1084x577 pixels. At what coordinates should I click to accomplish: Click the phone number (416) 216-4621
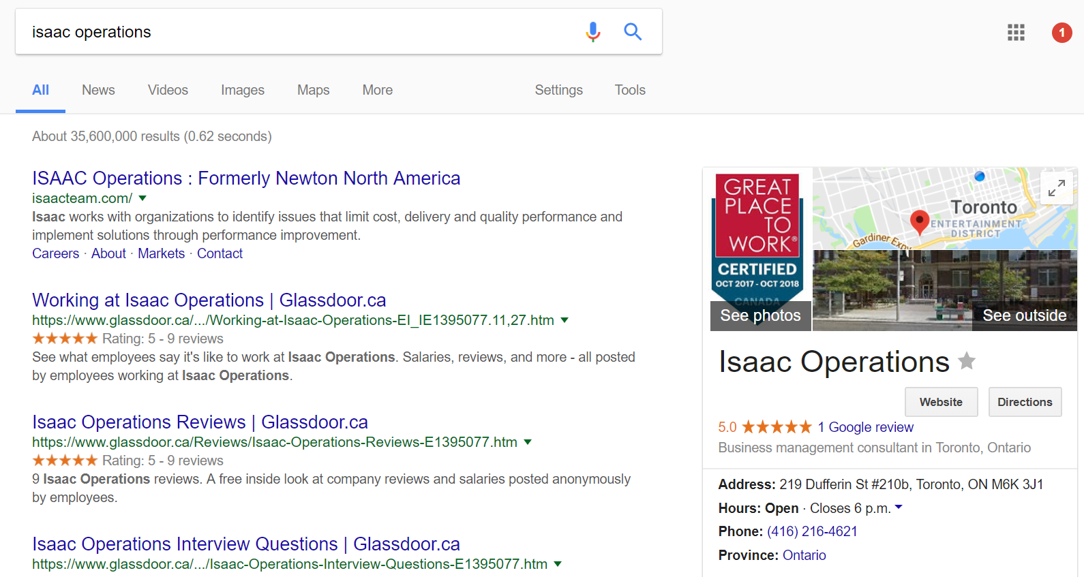click(x=812, y=531)
